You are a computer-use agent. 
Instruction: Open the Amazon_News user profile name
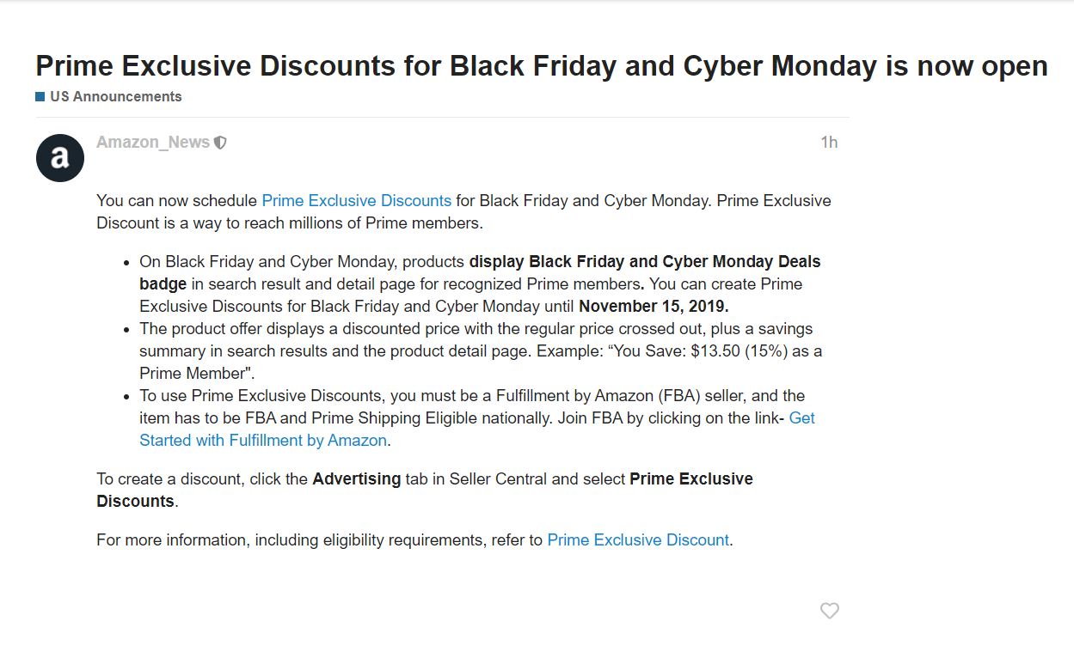coord(153,143)
